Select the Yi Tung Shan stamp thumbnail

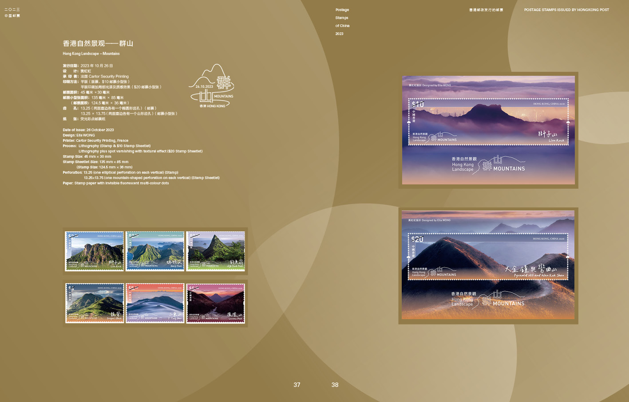[x=155, y=303]
